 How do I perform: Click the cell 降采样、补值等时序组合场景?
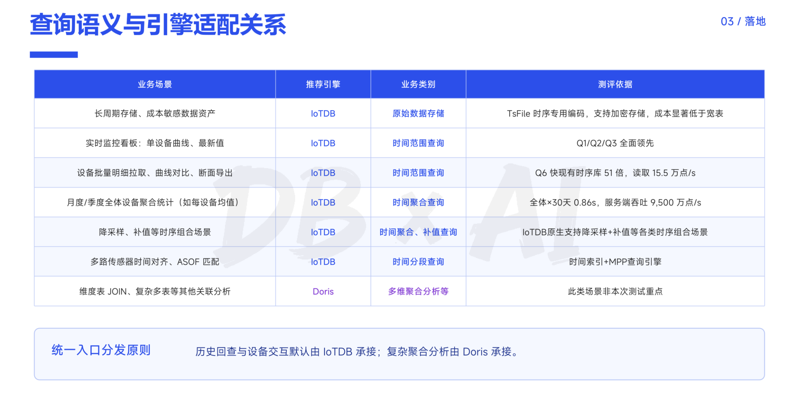click(x=155, y=232)
